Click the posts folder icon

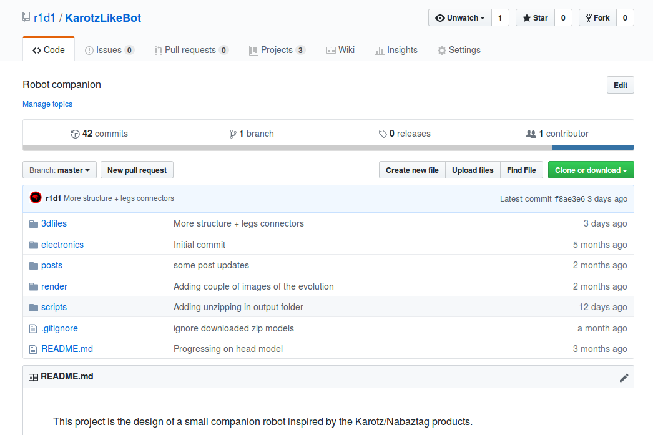point(34,266)
